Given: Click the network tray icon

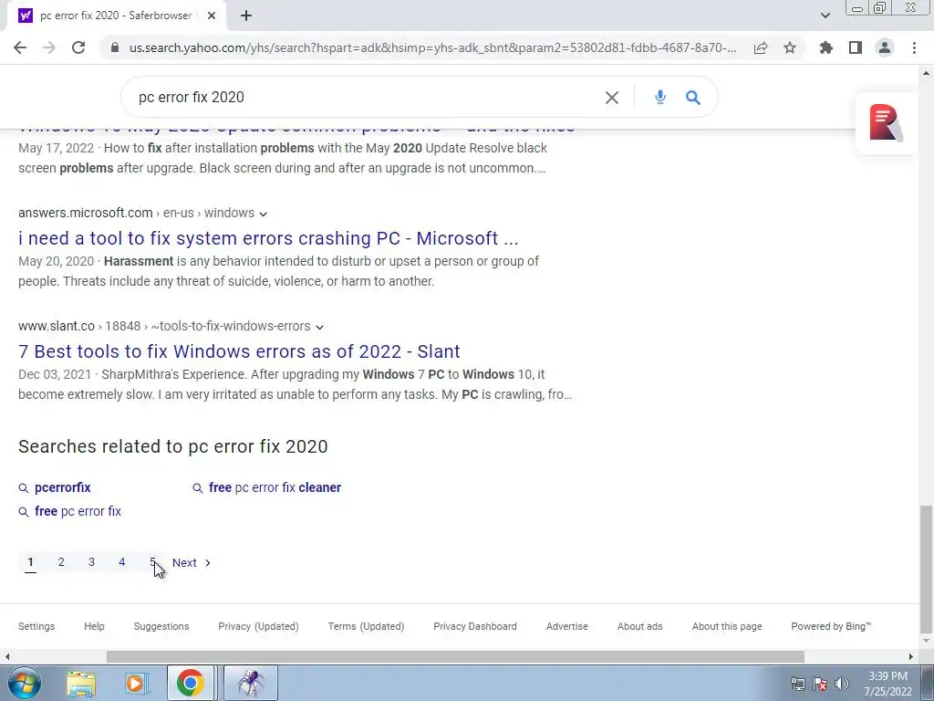Looking at the screenshot, I should [x=797, y=684].
